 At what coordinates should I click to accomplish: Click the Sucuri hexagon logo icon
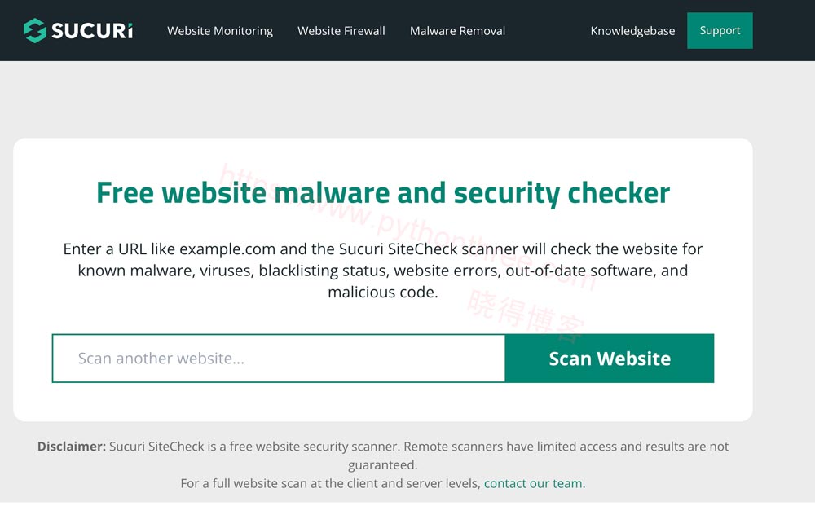point(35,31)
